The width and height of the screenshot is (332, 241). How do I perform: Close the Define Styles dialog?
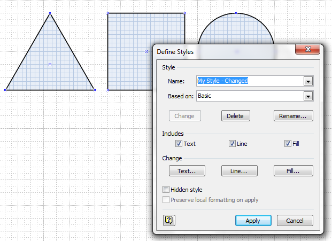click(x=307, y=50)
